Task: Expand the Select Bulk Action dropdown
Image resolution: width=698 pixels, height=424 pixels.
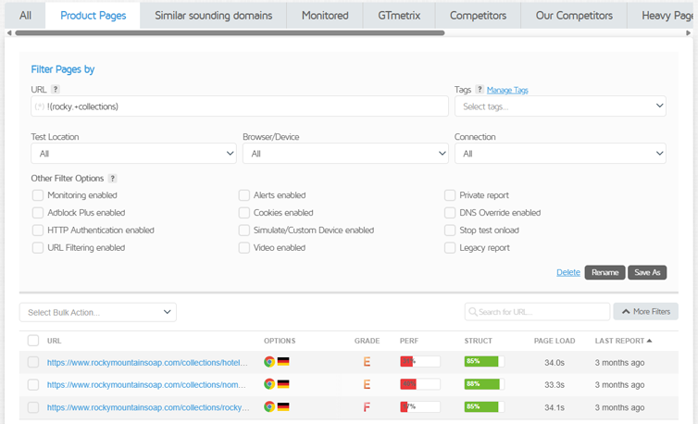Action: pos(97,312)
